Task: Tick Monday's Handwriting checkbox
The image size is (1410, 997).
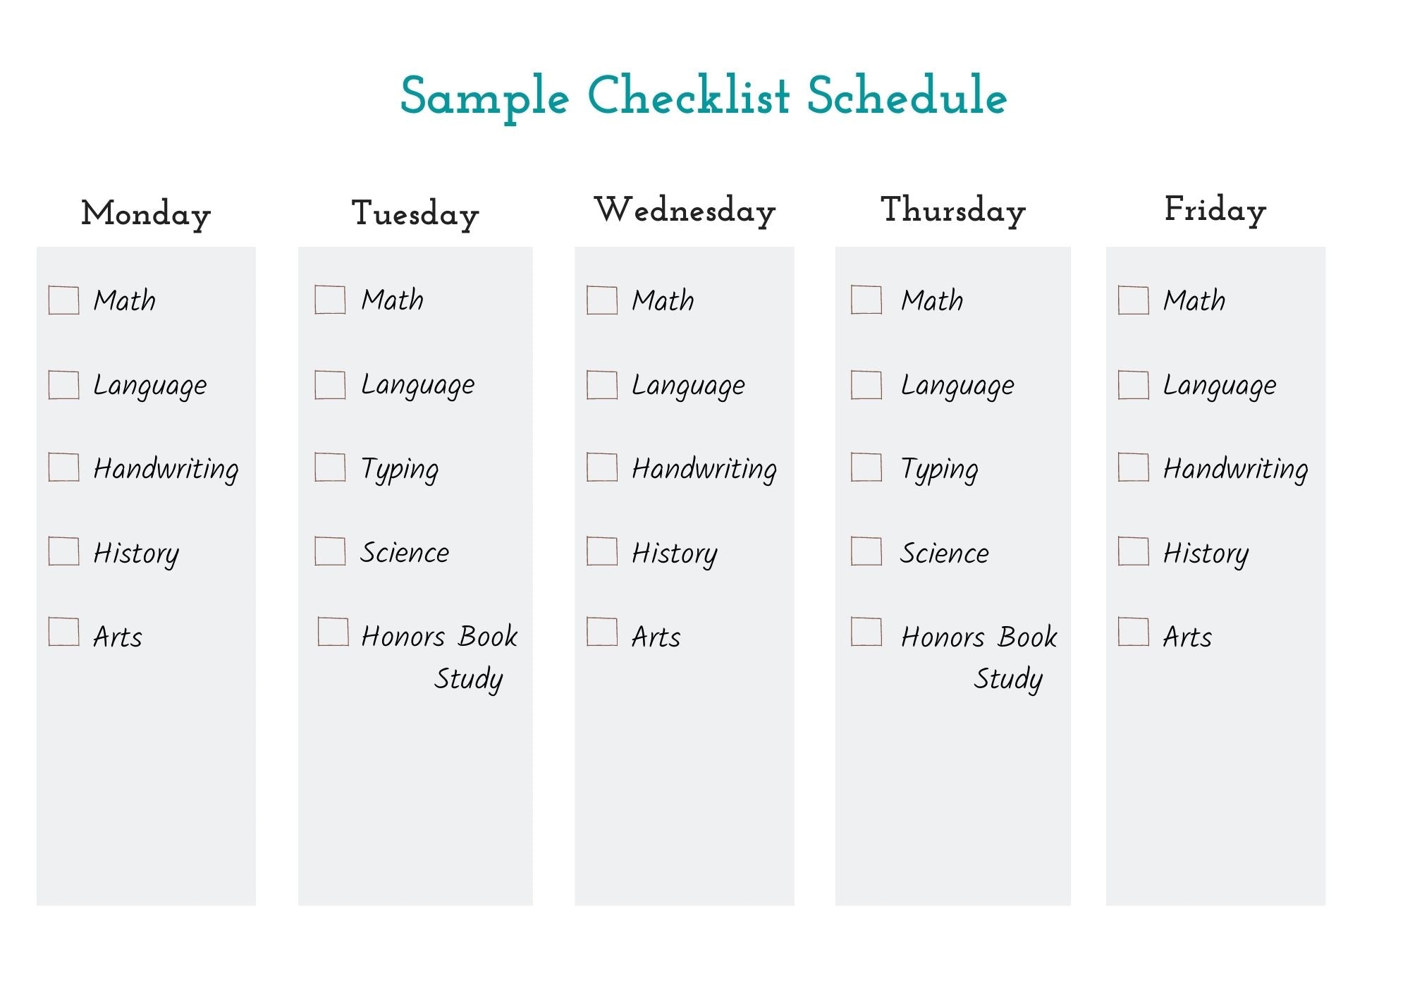Action: coord(63,467)
